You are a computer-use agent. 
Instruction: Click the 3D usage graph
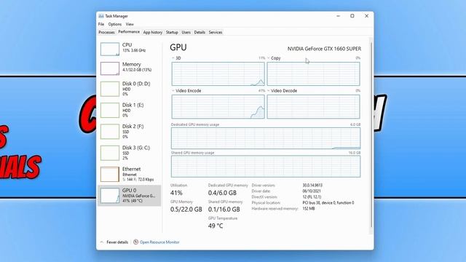coord(218,74)
